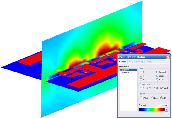Screen dimensions: 172x118
Task: Choose the Incident field option
Action: (x=161, y=72)
